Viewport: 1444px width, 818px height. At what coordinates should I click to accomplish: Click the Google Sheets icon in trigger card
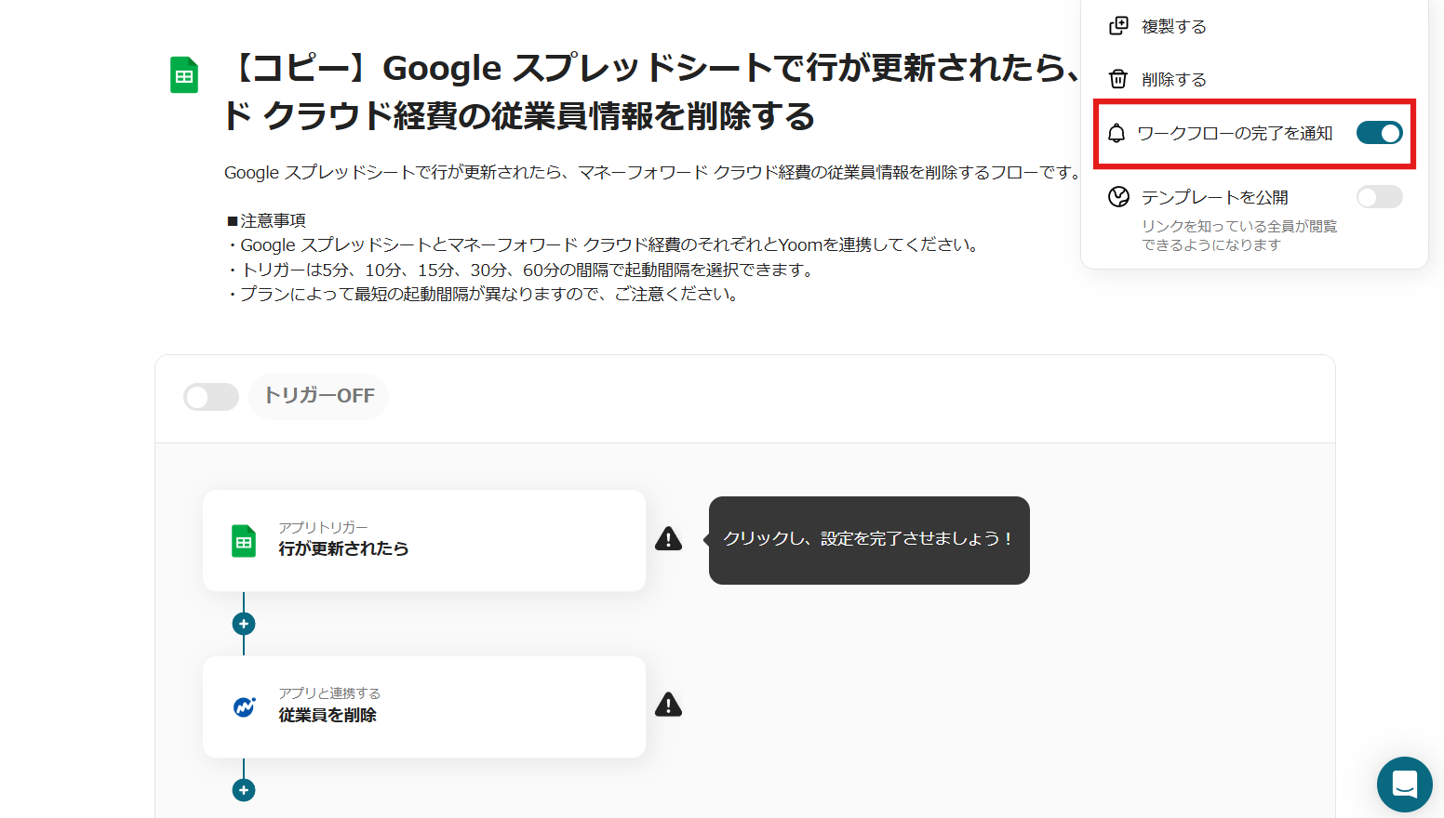(244, 541)
